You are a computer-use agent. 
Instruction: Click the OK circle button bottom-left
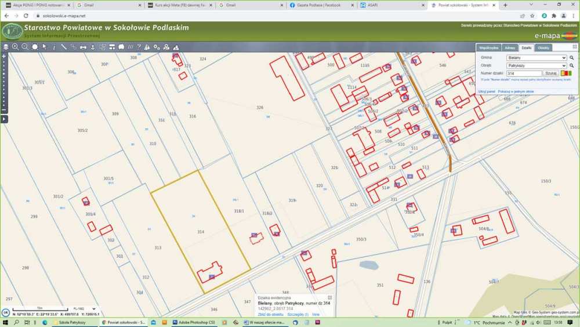click(5, 312)
